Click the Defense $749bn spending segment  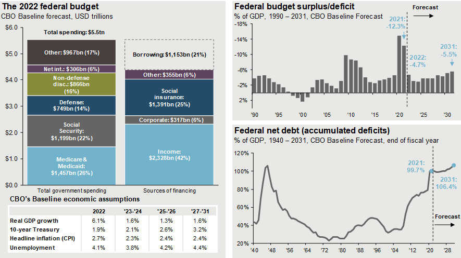(72, 105)
